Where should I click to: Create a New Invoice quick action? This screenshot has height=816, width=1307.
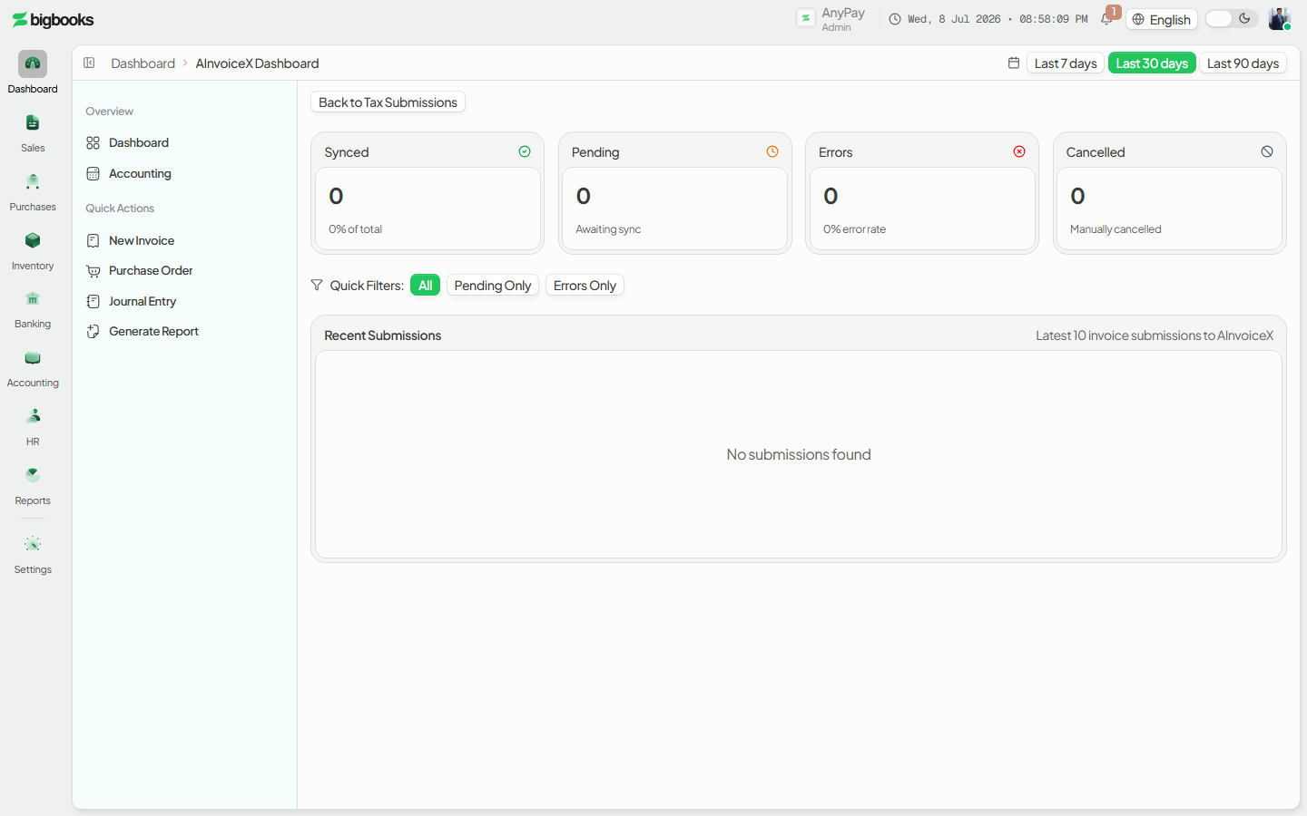(x=184, y=240)
